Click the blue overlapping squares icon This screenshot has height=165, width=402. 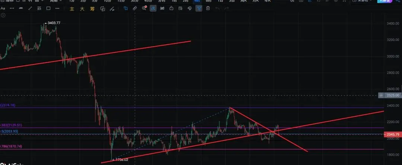pos(126,9)
